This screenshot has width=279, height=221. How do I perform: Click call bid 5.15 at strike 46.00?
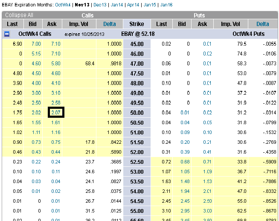point(36,54)
